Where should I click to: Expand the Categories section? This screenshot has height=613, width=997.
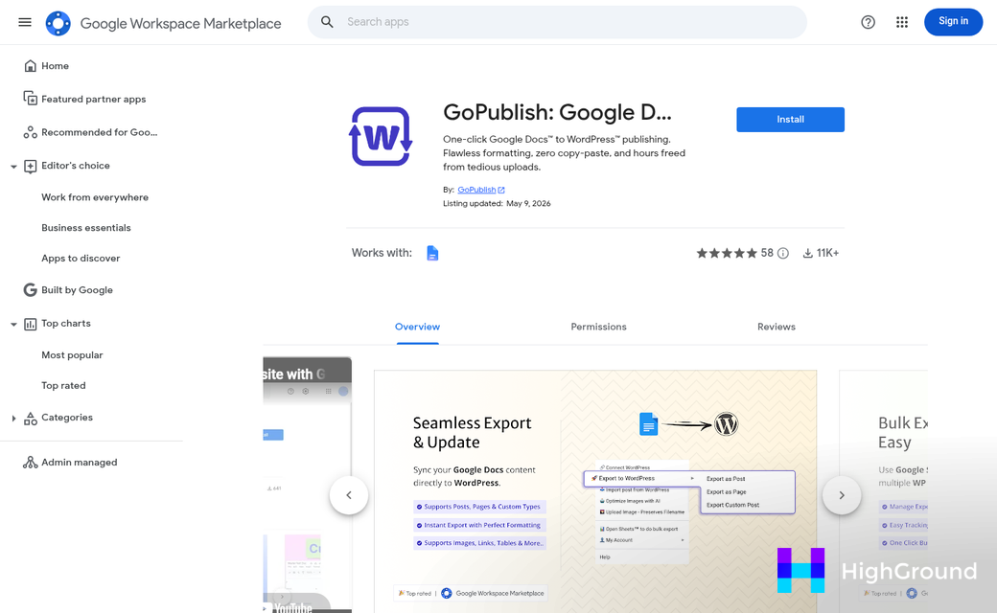[13, 418]
